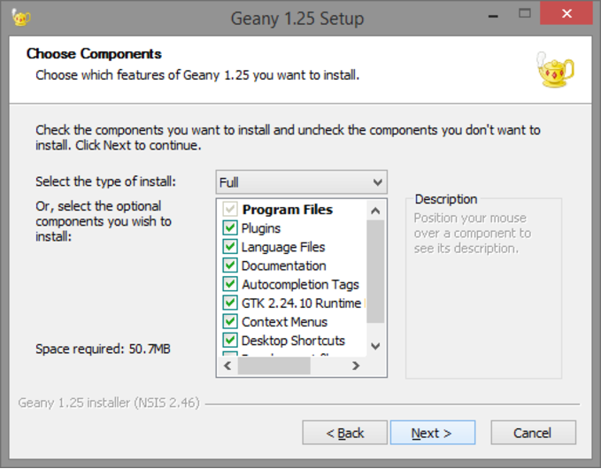This screenshot has height=469, width=601.
Task: Click 'Select the type of install:' label
Action: [106, 181]
